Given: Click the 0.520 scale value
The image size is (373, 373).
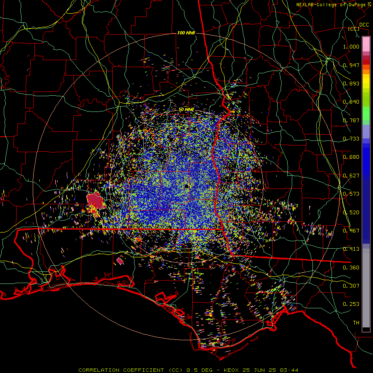Looking at the screenshot, I should pos(351,213).
